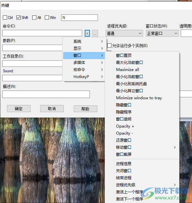This screenshot has height=203, width=192.
Task: Expand the 进程优先级 submenu entry
Action: coord(142,185)
